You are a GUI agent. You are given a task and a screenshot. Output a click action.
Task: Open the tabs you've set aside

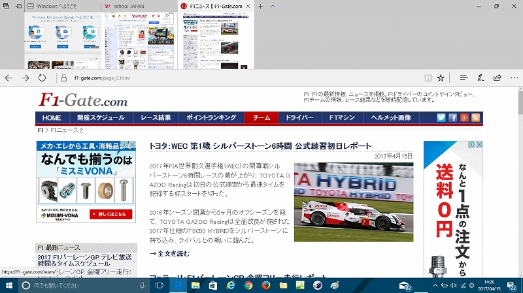pos(6,6)
